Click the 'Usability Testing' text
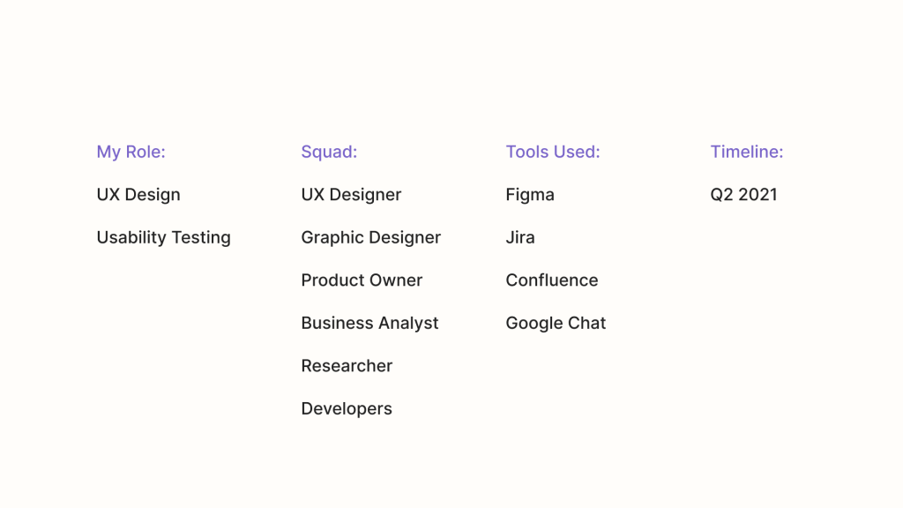The height and width of the screenshot is (508, 903). coord(163,238)
